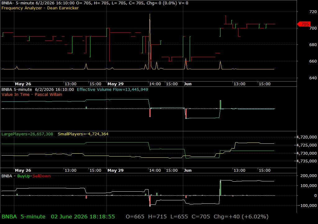Click the 720 price axis label
This screenshot has width=318, height=224.
[313, 12]
